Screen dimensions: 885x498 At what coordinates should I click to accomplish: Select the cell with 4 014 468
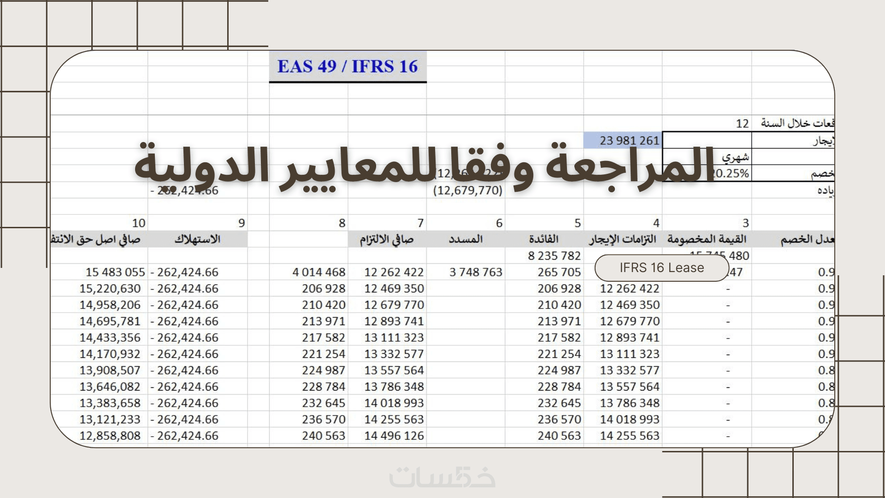319,273
